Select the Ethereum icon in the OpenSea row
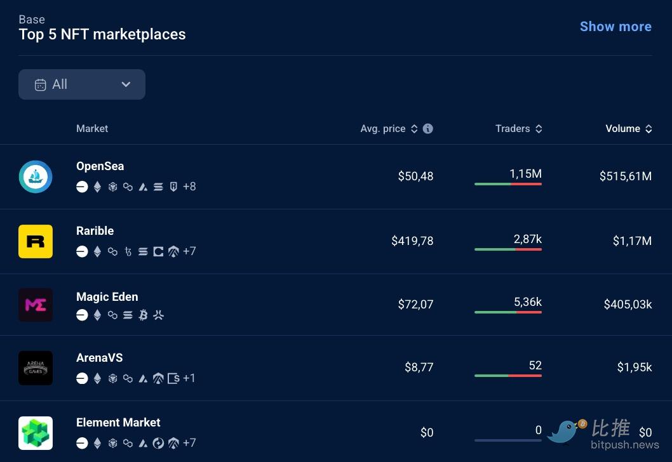 click(x=97, y=187)
